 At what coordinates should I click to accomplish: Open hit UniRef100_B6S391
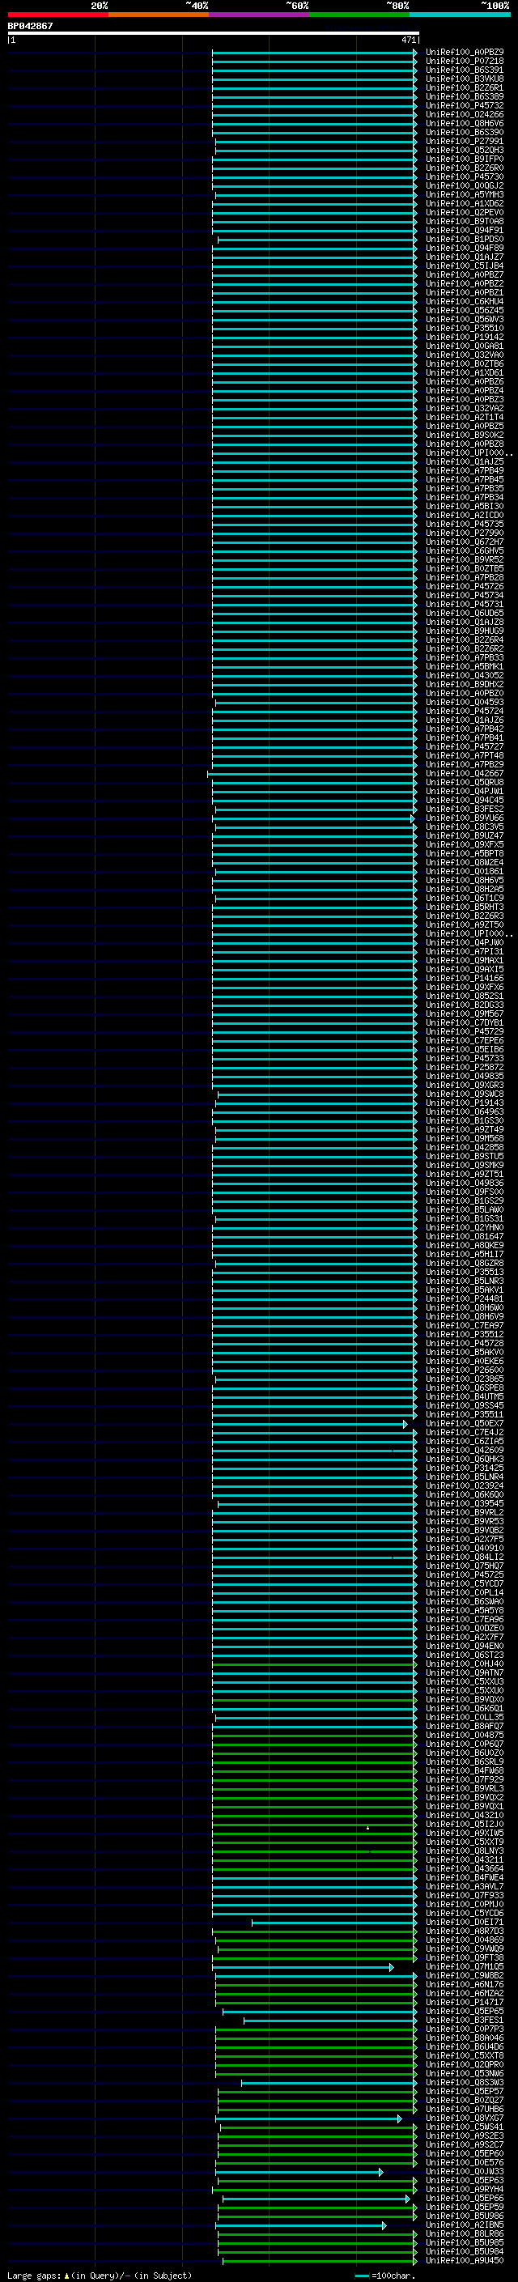[x=465, y=70]
